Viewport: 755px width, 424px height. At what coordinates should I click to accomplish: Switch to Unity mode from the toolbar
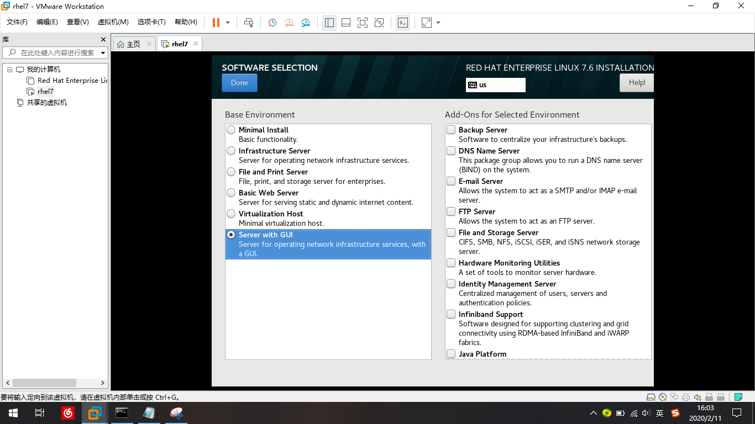379,23
